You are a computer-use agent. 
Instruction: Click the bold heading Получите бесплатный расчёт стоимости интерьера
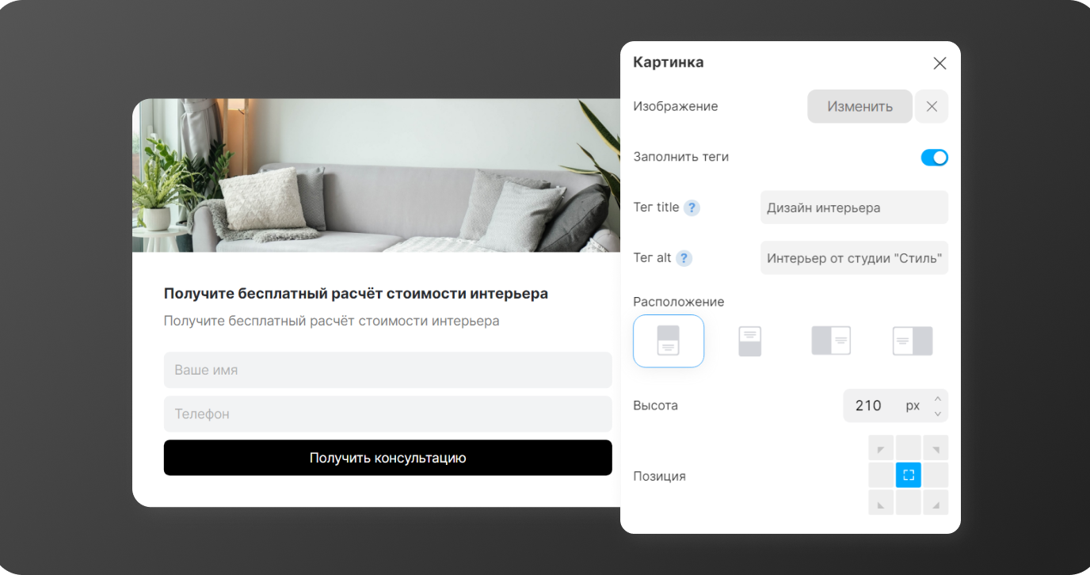click(x=356, y=294)
